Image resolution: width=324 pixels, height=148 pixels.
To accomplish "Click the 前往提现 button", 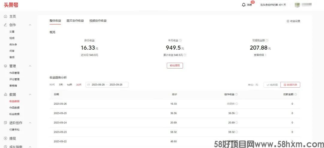I will (x=175, y=65).
